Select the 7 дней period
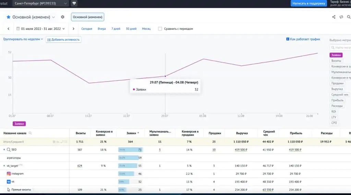 coord(116,29)
